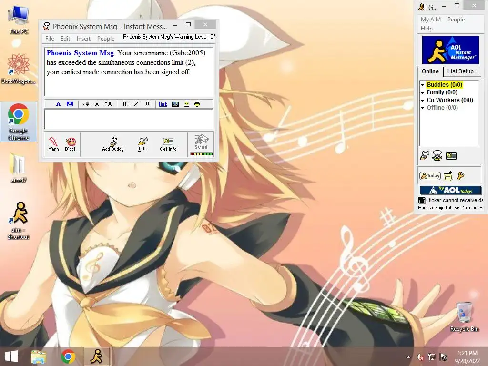Select the aim - Shortcut desktop icon

[x=19, y=220]
